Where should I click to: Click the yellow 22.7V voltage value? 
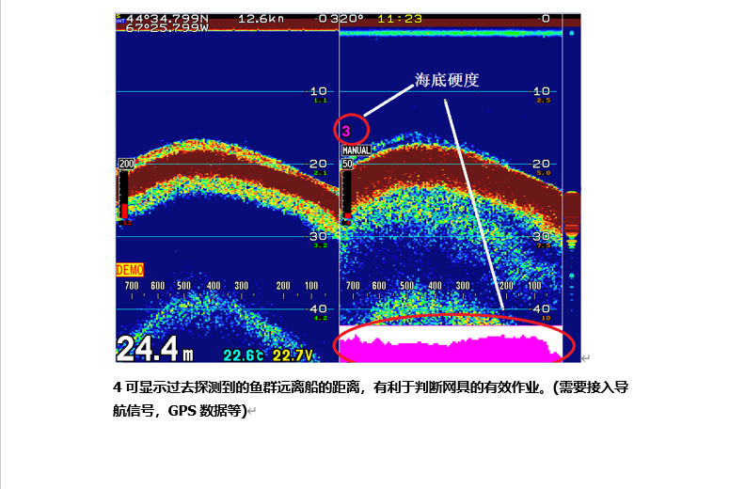[x=293, y=355]
